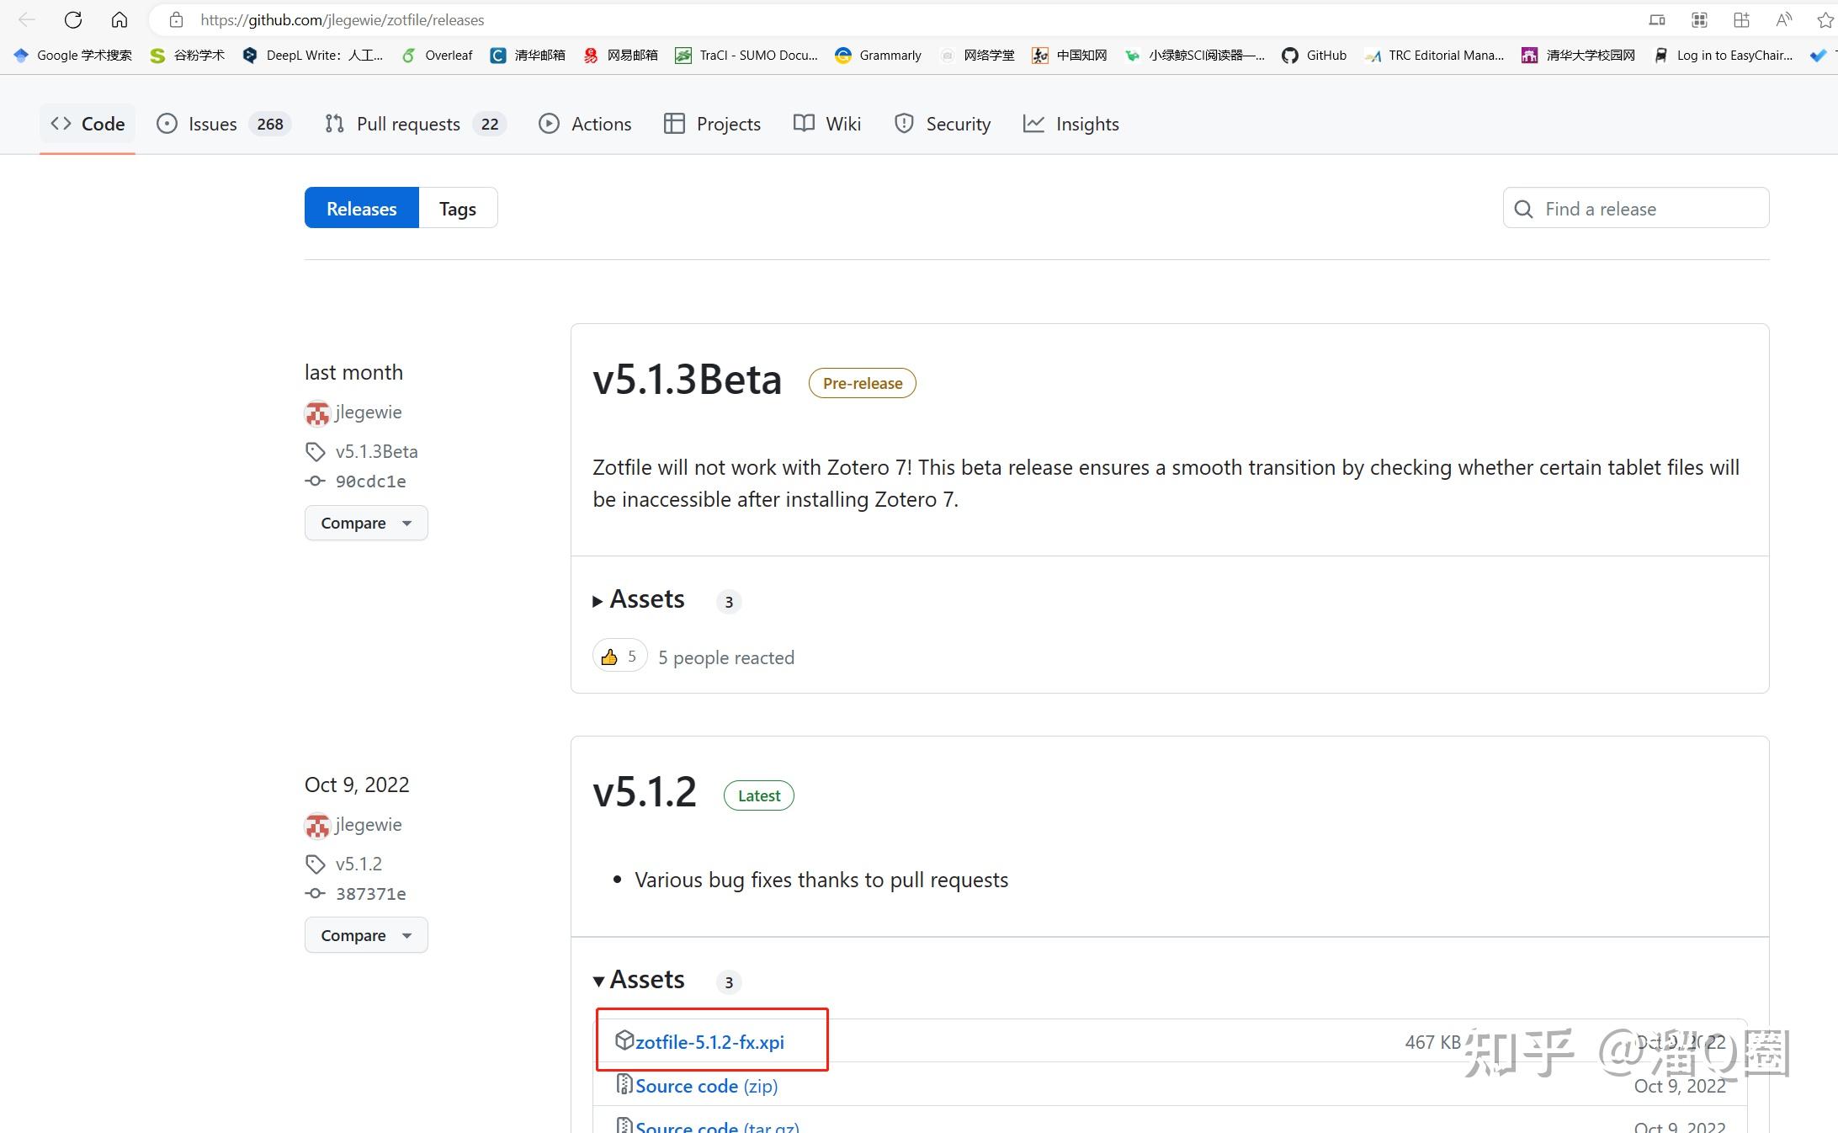This screenshot has width=1838, height=1133.
Task: Download zotfile-5.1.2-fx.xpi
Action: tap(709, 1042)
